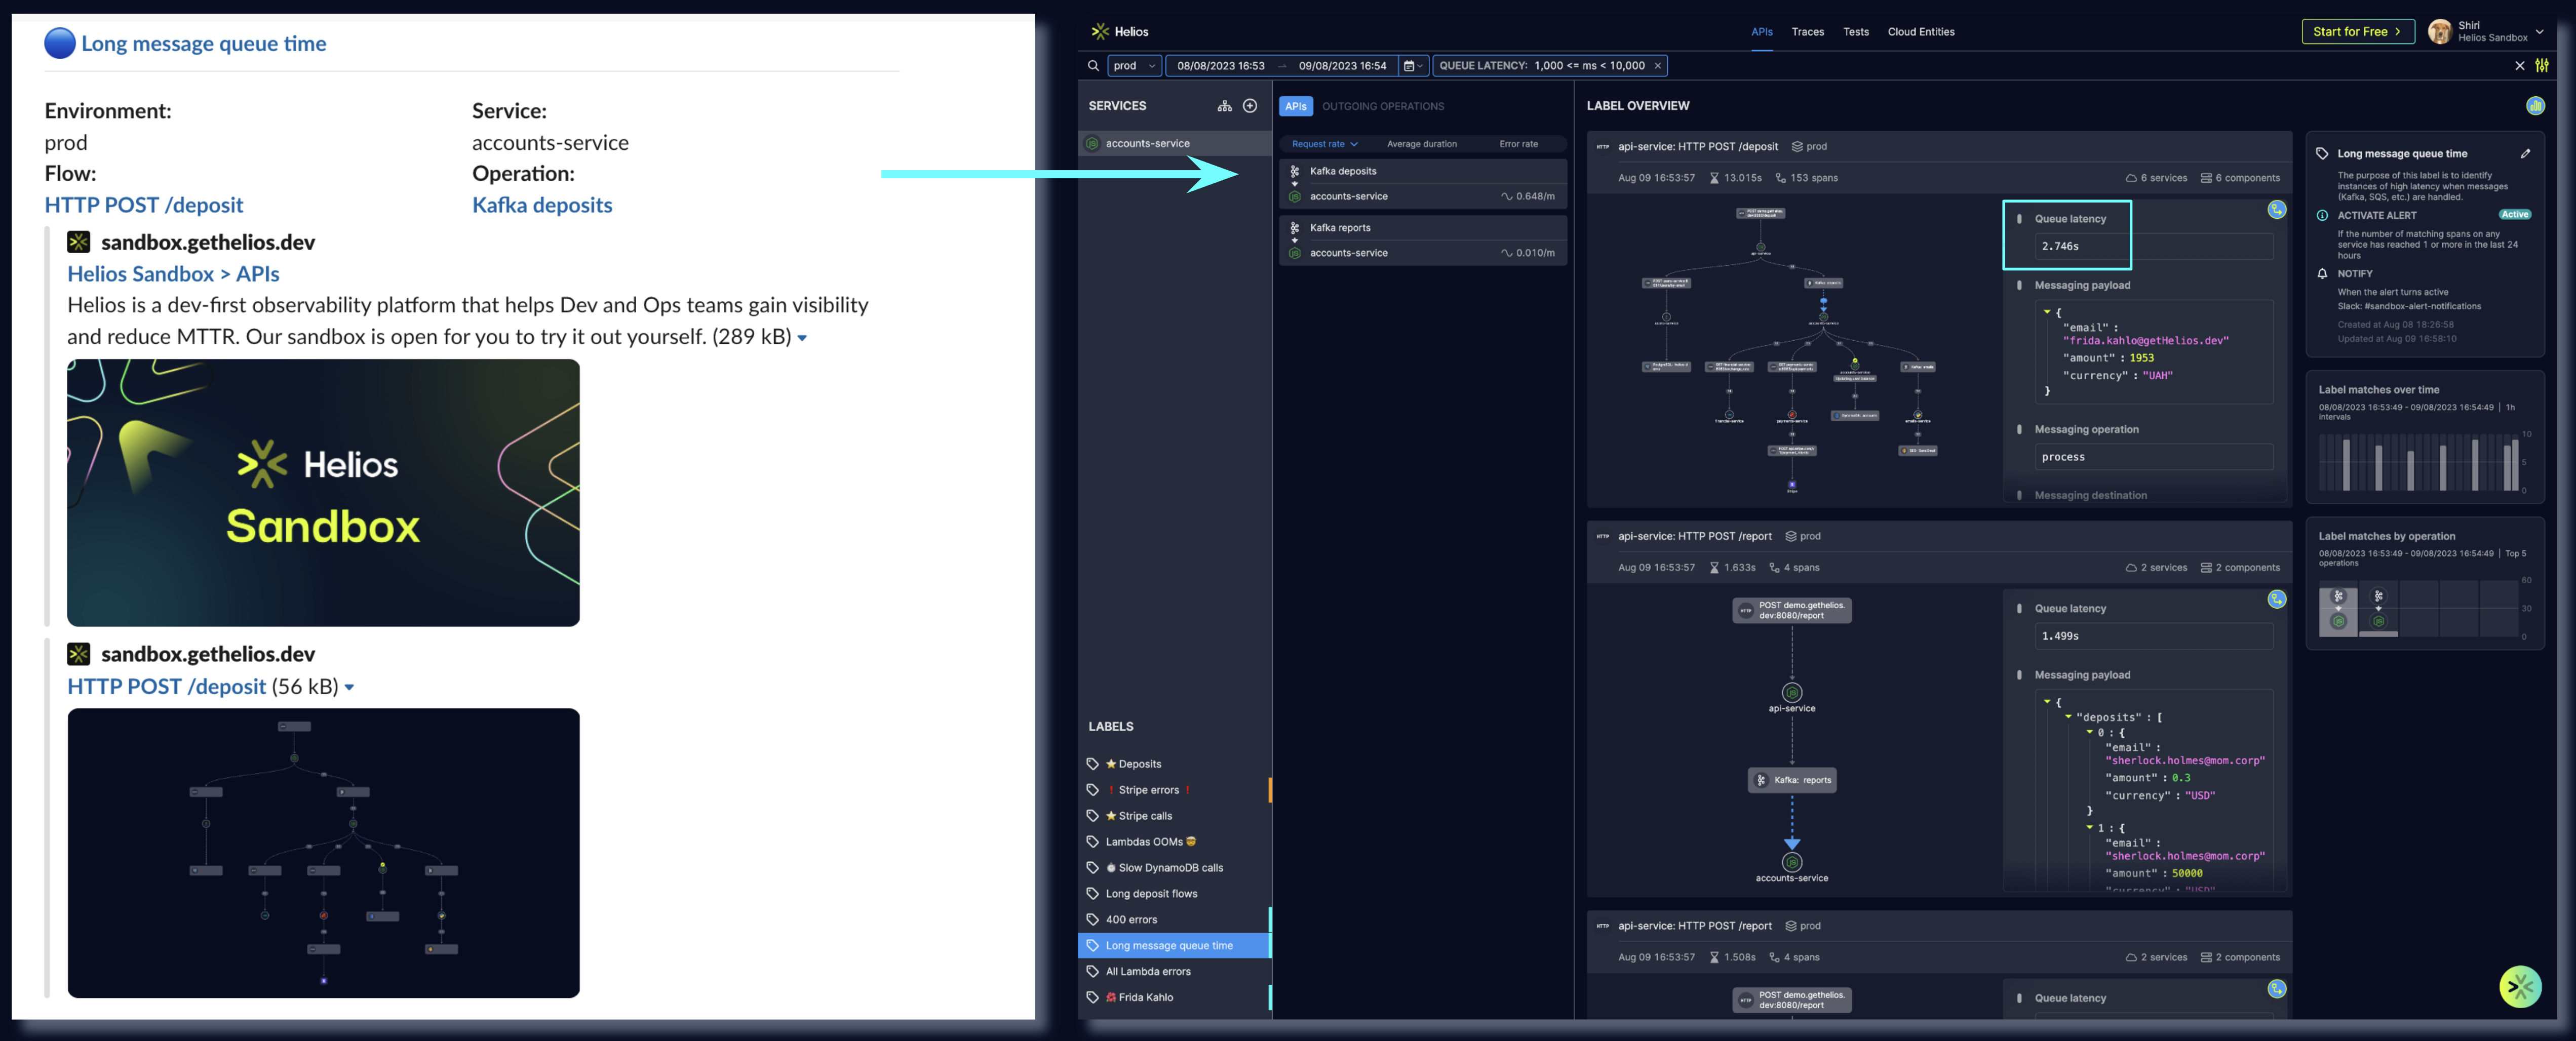Click the service map hierarchy icon
The image size is (2576, 1041).
point(1224,106)
